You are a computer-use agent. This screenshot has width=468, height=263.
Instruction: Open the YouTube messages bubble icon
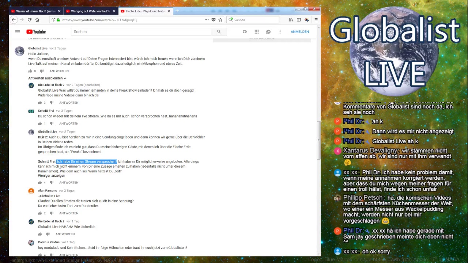[268, 32]
